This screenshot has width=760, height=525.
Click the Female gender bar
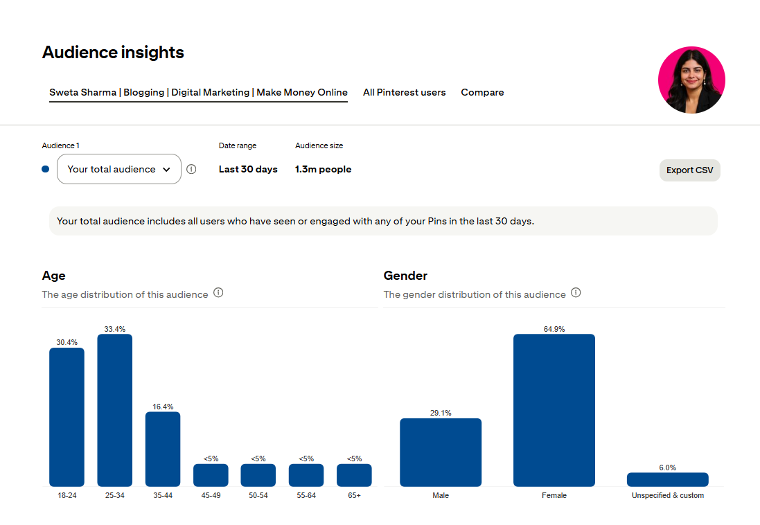click(x=554, y=411)
